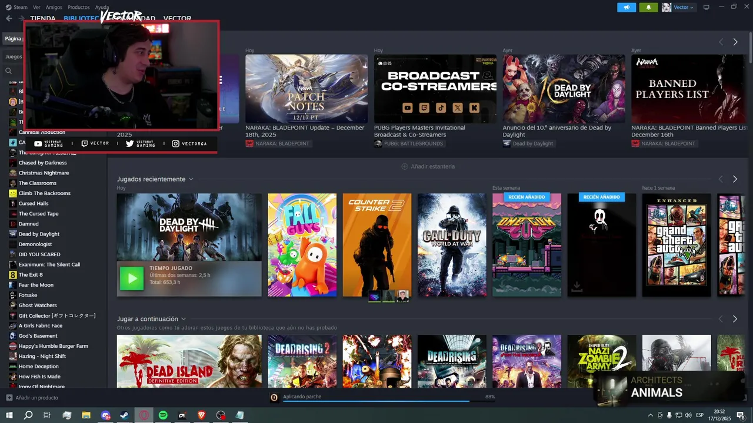The height and width of the screenshot is (423, 753).
Task: Expand the Jugar a continuación shelf dropdown
Action: [x=184, y=319]
